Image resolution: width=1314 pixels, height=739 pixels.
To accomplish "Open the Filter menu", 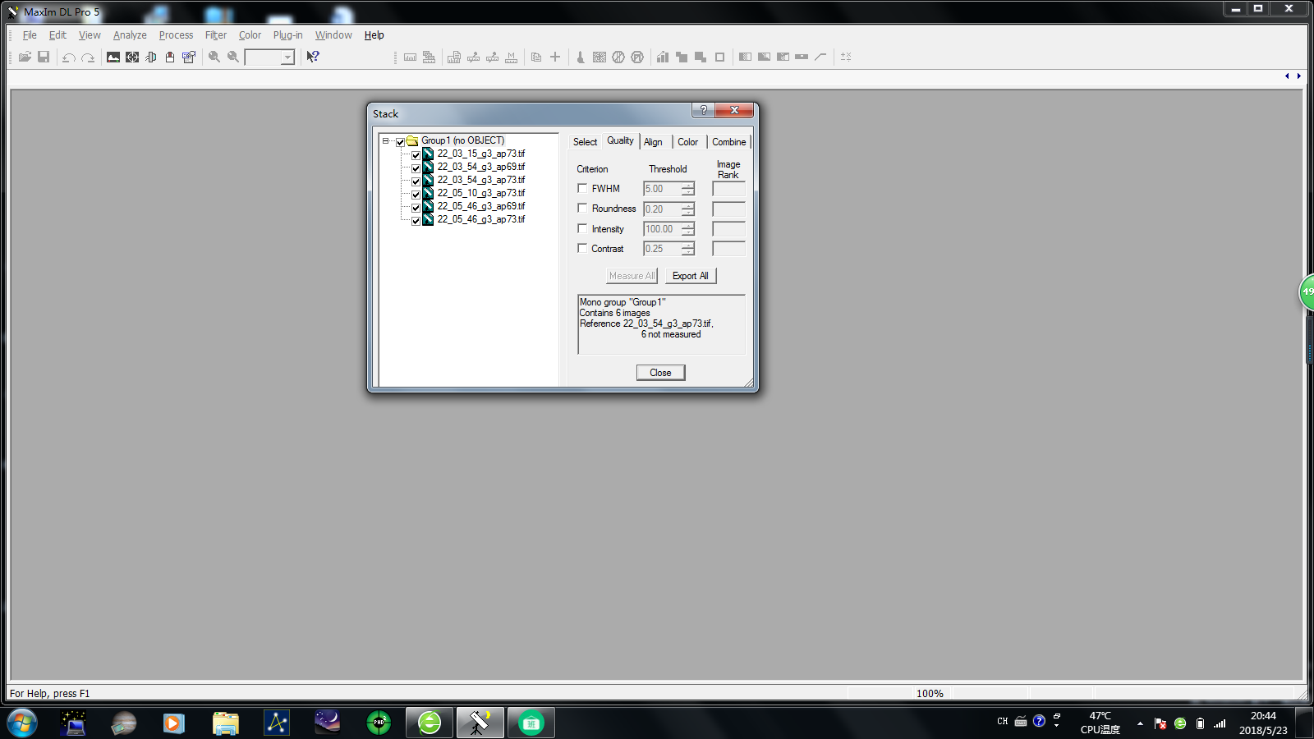I will pos(216,35).
